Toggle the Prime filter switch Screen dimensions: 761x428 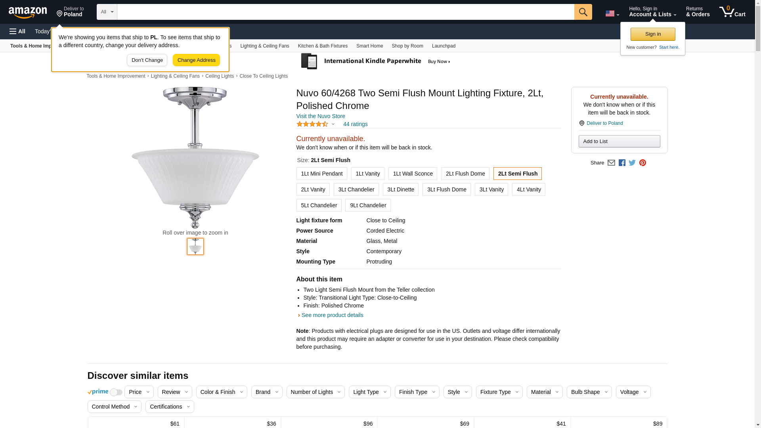click(116, 392)
